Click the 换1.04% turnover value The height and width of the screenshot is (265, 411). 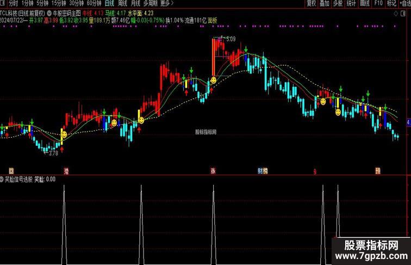[x=175, y=21]
